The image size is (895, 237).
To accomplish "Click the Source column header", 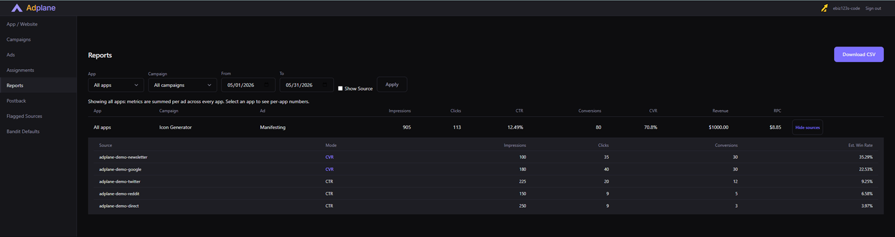I will [106, 145].
